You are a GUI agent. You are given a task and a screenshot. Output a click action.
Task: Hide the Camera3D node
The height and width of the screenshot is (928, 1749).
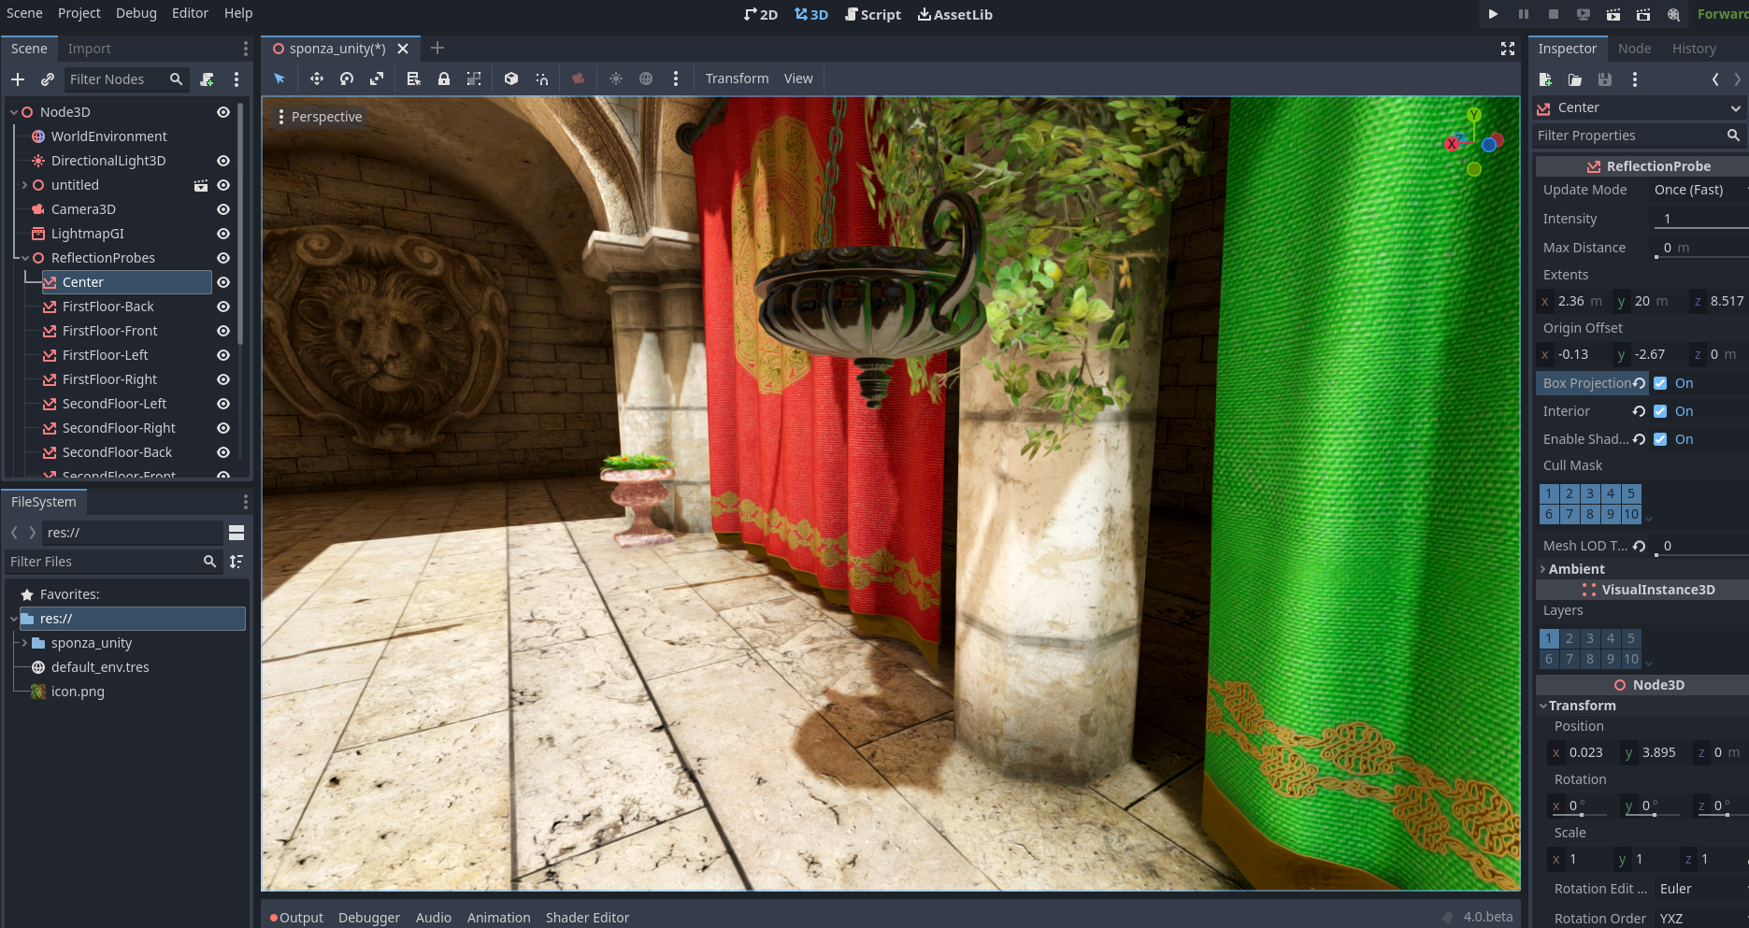[223, 209]
